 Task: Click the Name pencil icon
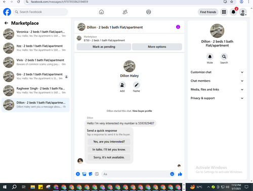(137, 85)
